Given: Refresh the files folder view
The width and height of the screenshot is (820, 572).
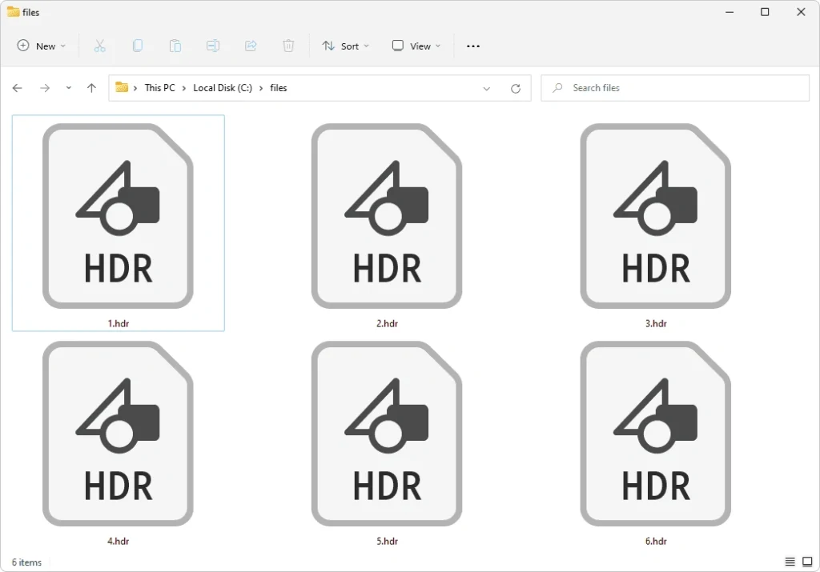Looking at the screenshot, I should [515, 88].
